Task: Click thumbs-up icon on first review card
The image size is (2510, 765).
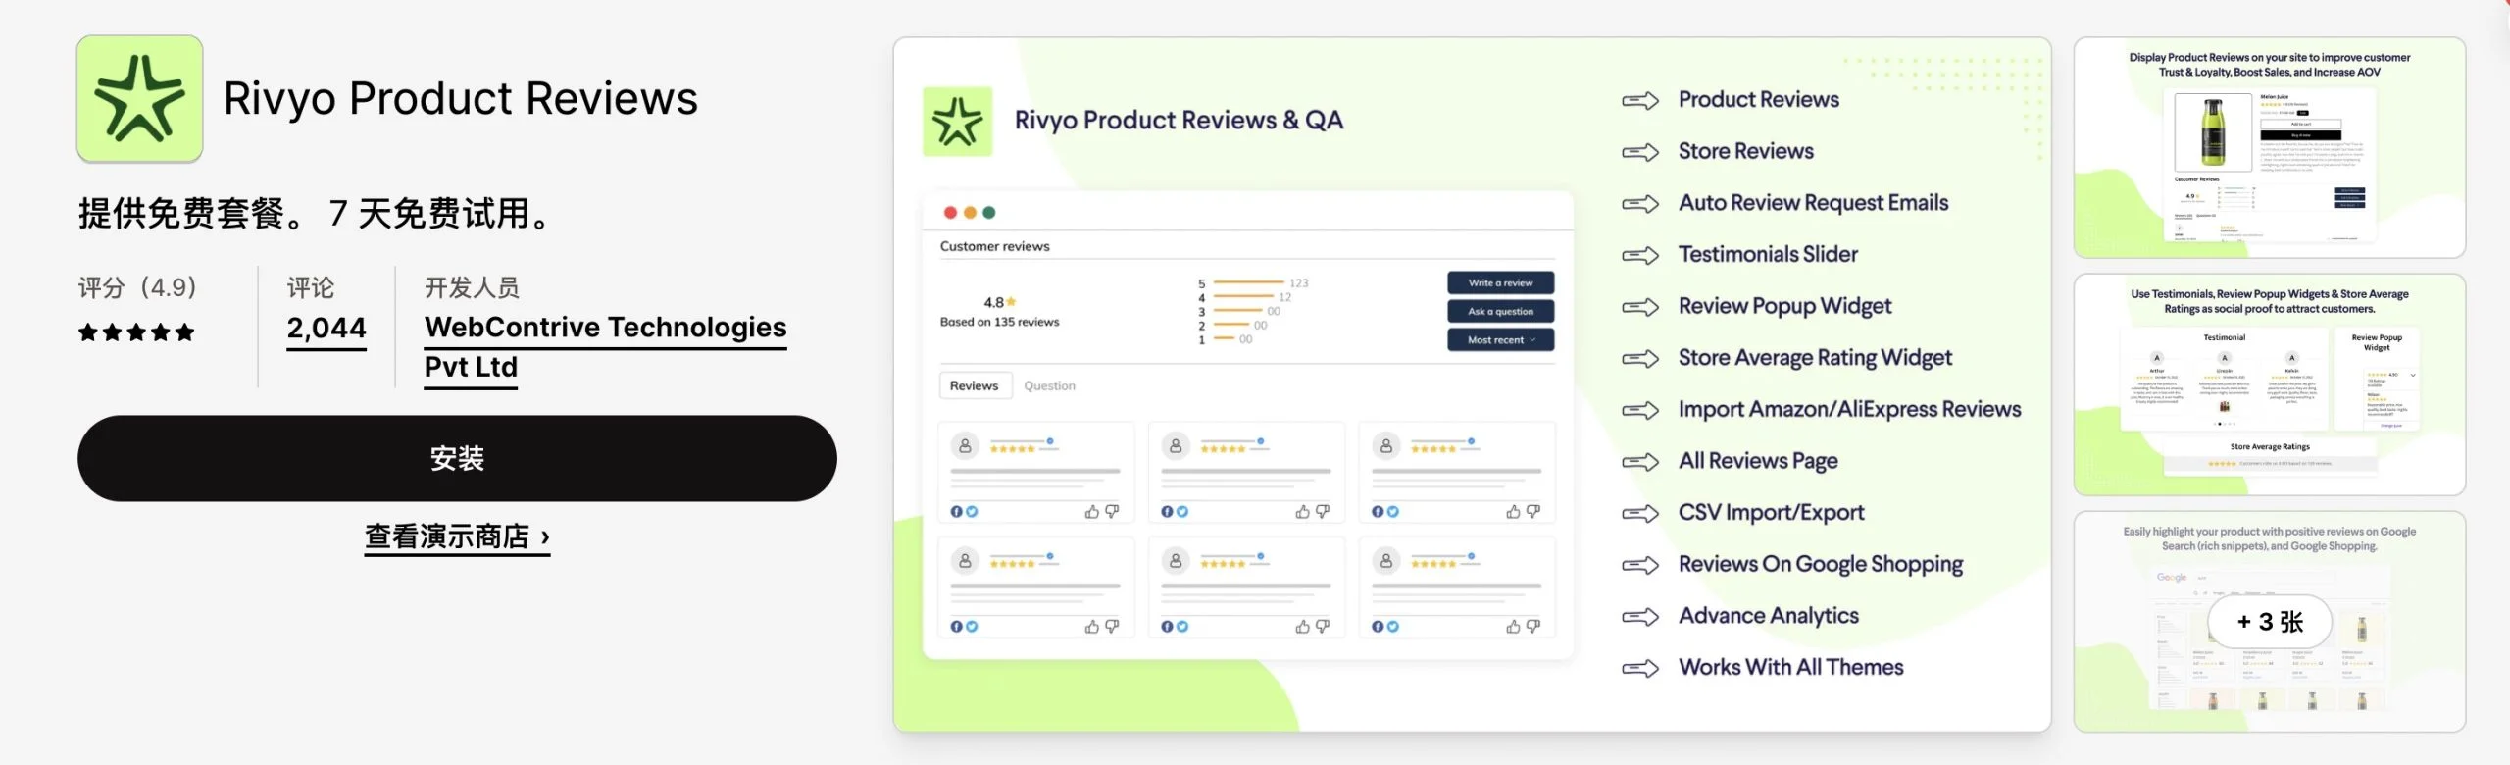Action: (1091, 512)
